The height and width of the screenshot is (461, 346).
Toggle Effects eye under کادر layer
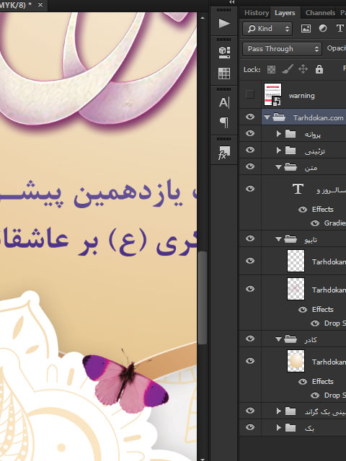click(303, 382)
